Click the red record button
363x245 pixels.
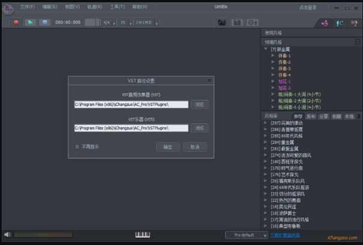pos(16,22)
